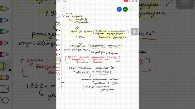Open the square insert tool
Viewport: 195px width, 109px height.
click(x=59, y=79)
